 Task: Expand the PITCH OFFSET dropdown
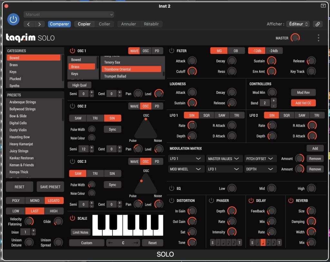[260, 159]
